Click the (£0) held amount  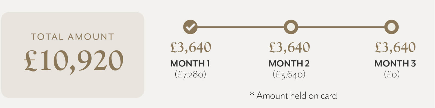pos(392,74)
